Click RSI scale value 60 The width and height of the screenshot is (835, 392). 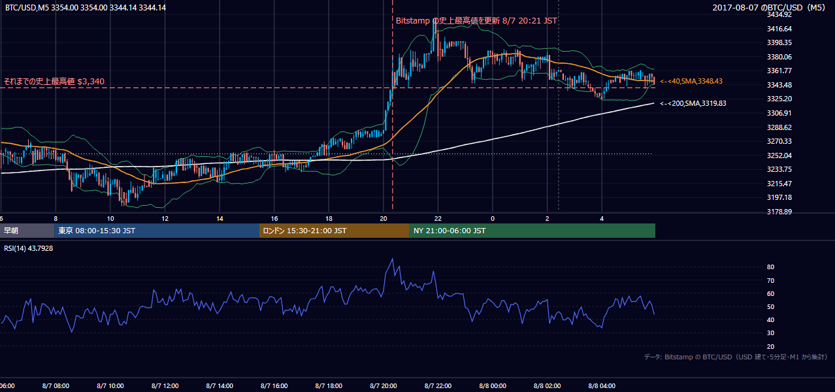(771, 293)
